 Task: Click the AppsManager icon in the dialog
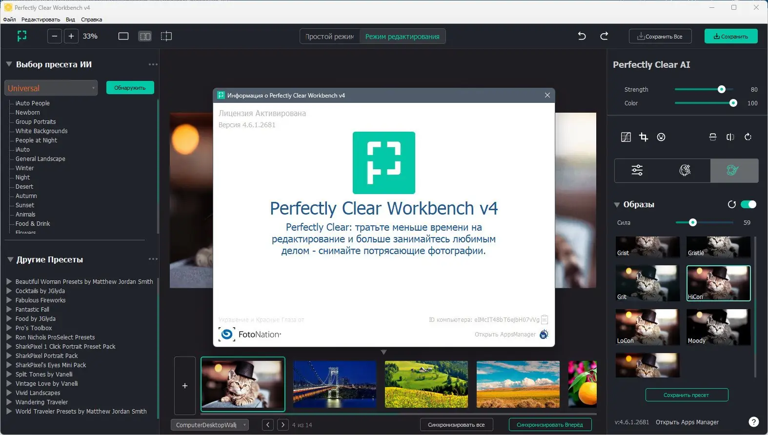pyautogui.click(x=544, y=335)
